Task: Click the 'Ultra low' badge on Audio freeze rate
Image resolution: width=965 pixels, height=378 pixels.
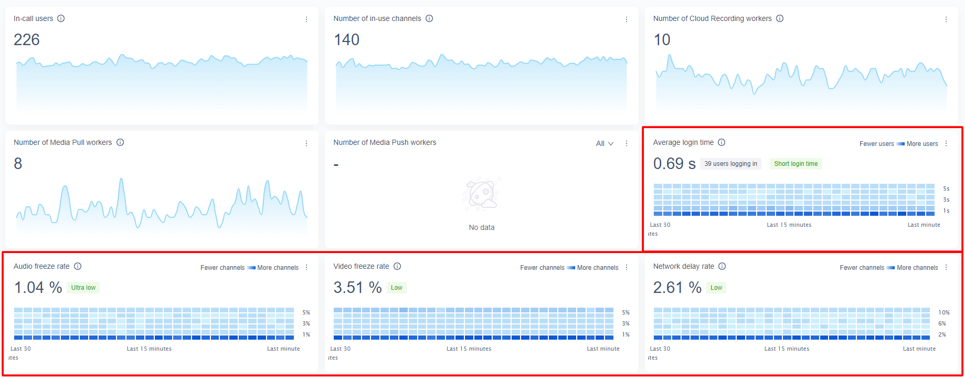Action: 83,288
